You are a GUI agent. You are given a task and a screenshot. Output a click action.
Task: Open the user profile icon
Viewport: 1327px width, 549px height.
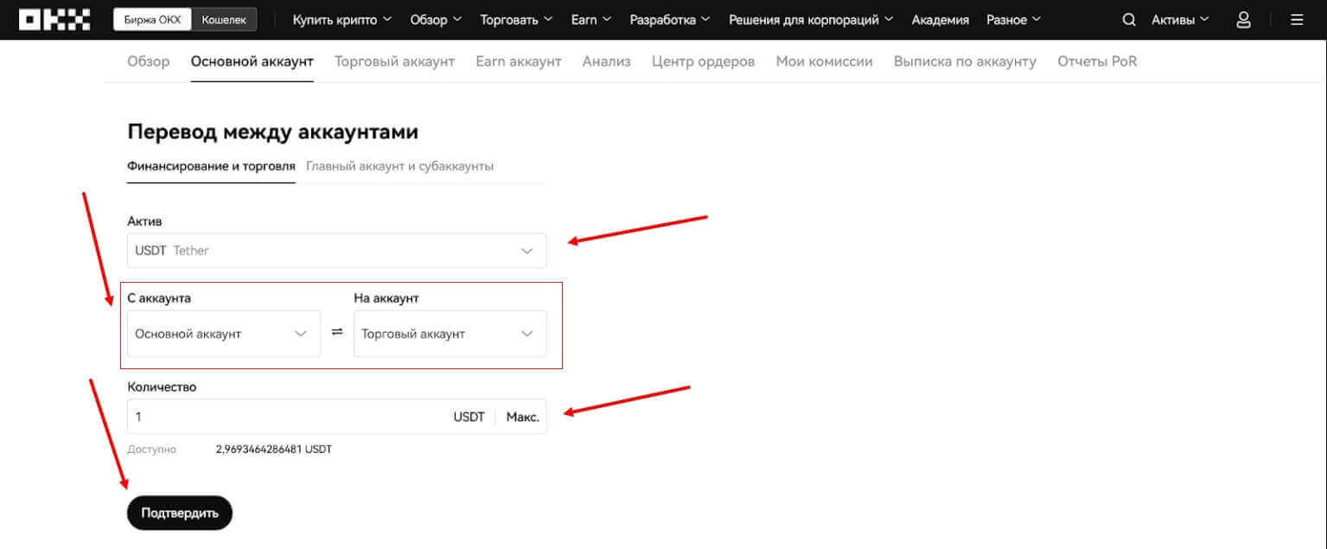click(1243, 20)
